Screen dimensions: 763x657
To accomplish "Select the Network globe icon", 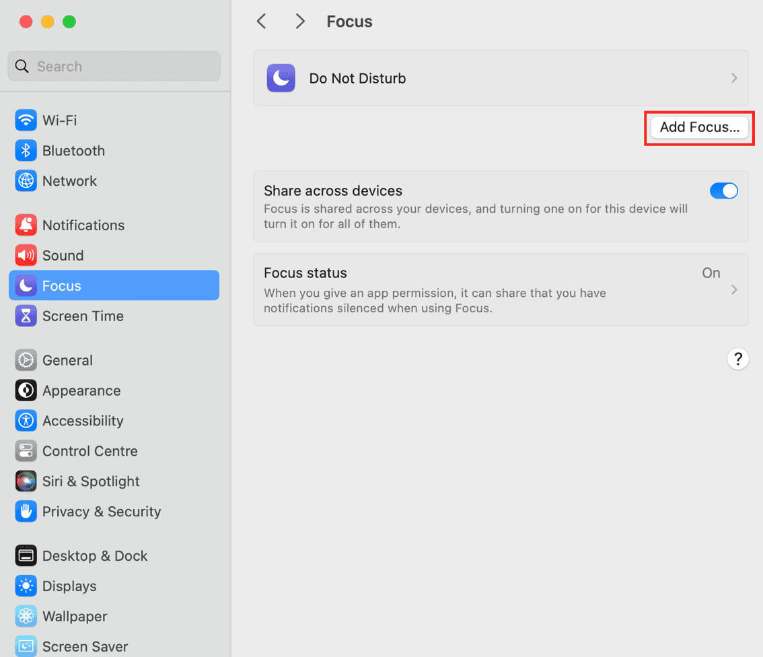I will (26, 181).
